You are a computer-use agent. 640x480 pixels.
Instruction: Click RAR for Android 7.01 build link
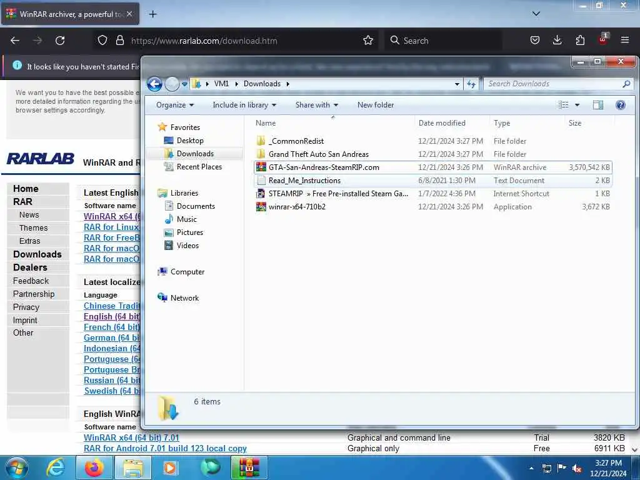click(x=165, y=448)
